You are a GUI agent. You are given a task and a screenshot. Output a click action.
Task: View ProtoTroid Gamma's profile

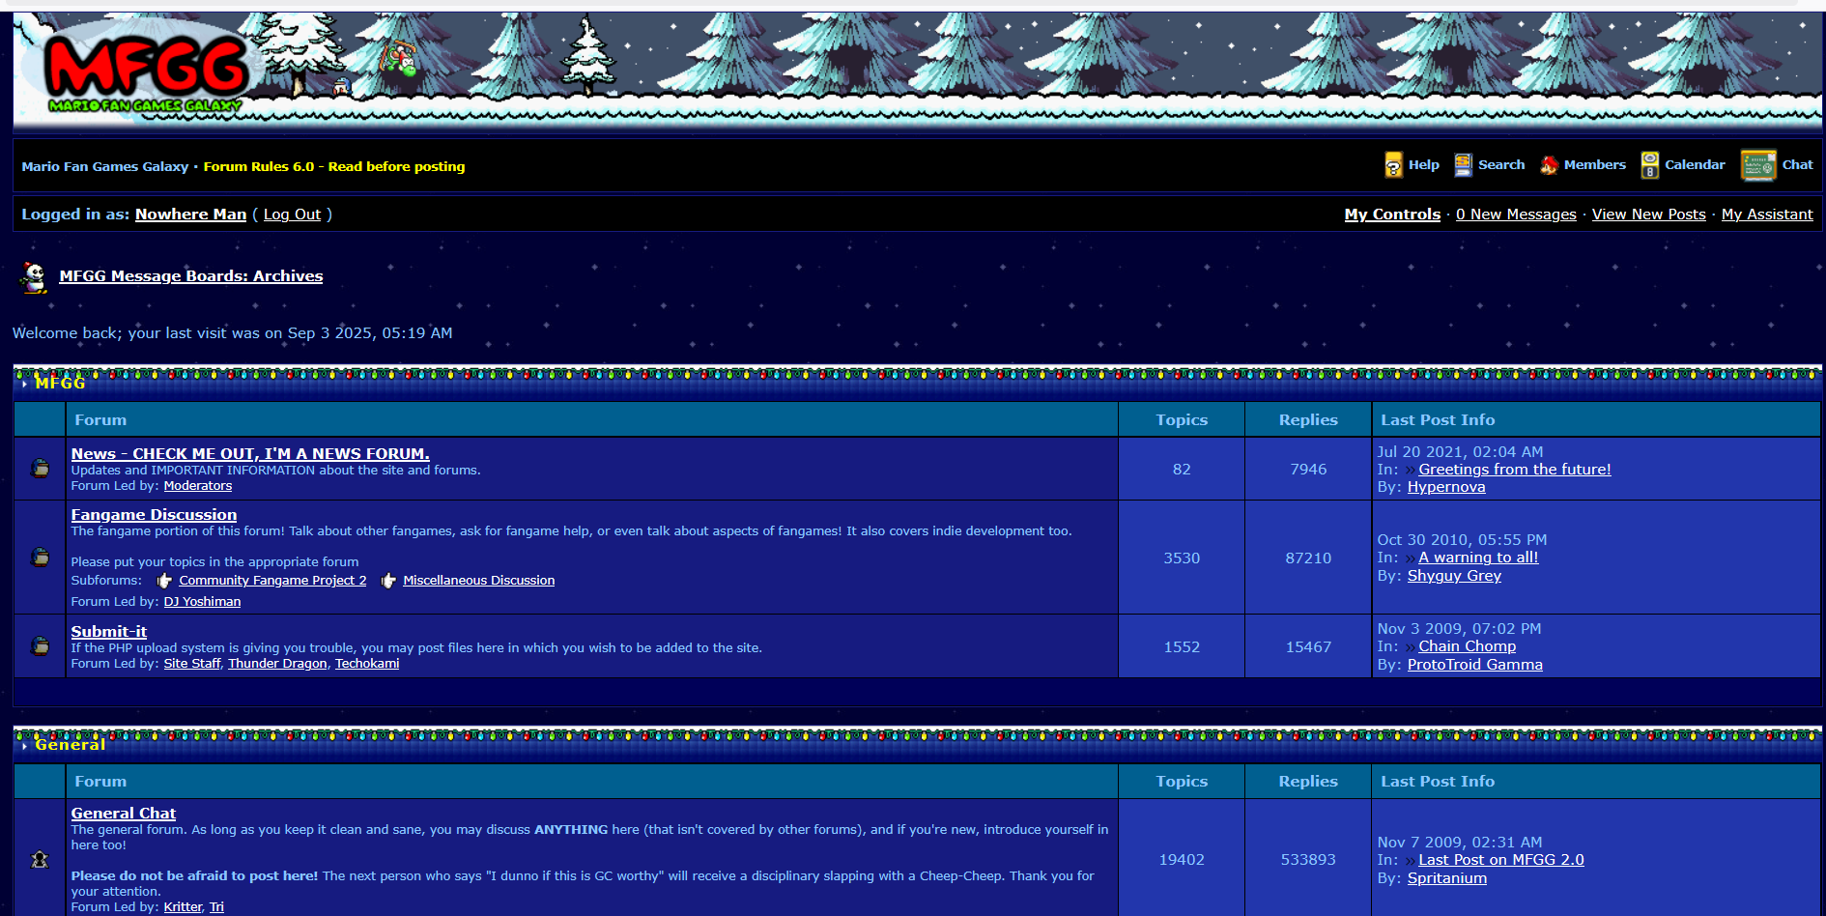[1475, 665]
